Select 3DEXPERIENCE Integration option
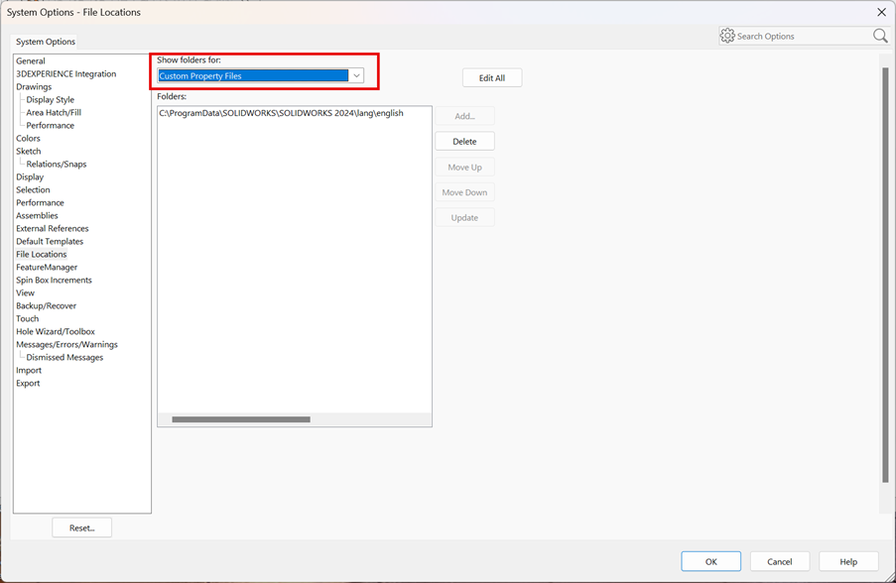This screenshot has width=896, height=583. (65, 74)
